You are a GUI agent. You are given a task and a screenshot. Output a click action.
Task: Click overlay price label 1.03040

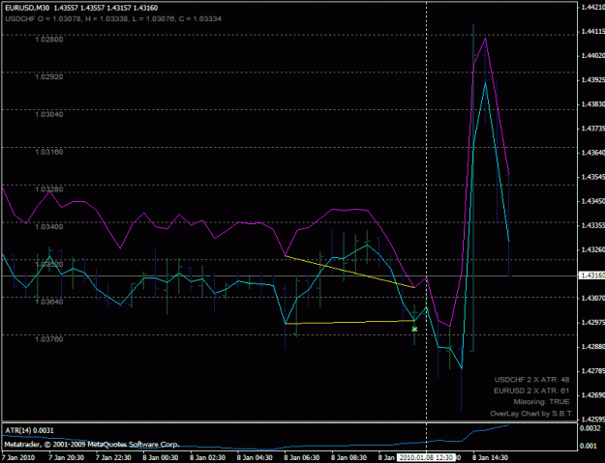[49, 114]
